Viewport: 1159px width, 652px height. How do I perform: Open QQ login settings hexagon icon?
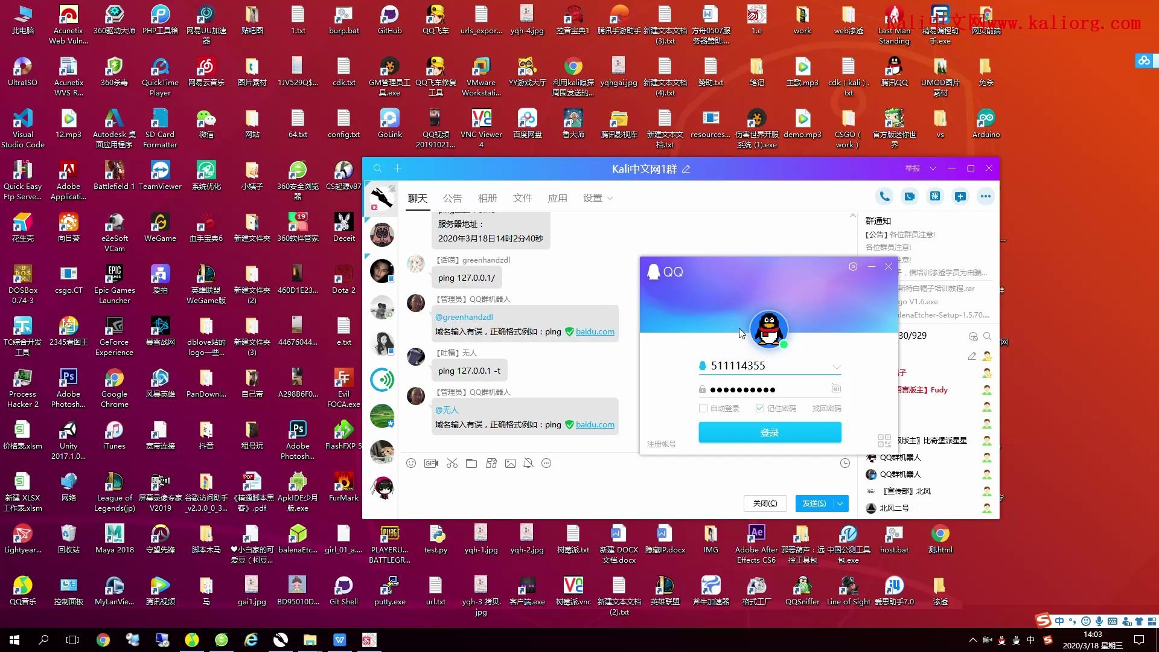click(853, 266)
